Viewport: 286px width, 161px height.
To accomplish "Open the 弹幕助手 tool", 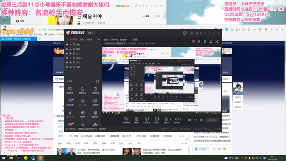I will 70,91.
